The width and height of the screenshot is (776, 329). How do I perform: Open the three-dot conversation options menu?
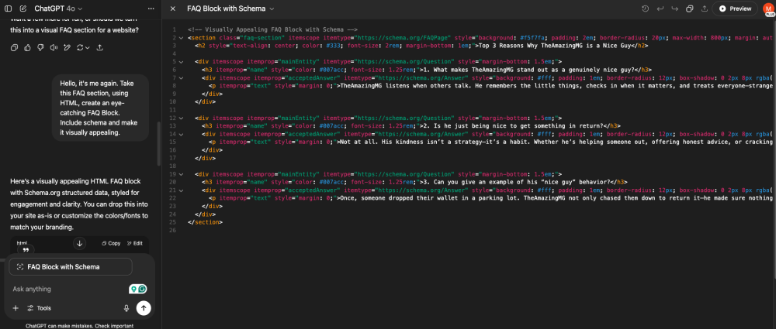(151, 9)
